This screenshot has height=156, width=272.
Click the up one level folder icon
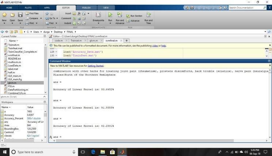point(11,32)
